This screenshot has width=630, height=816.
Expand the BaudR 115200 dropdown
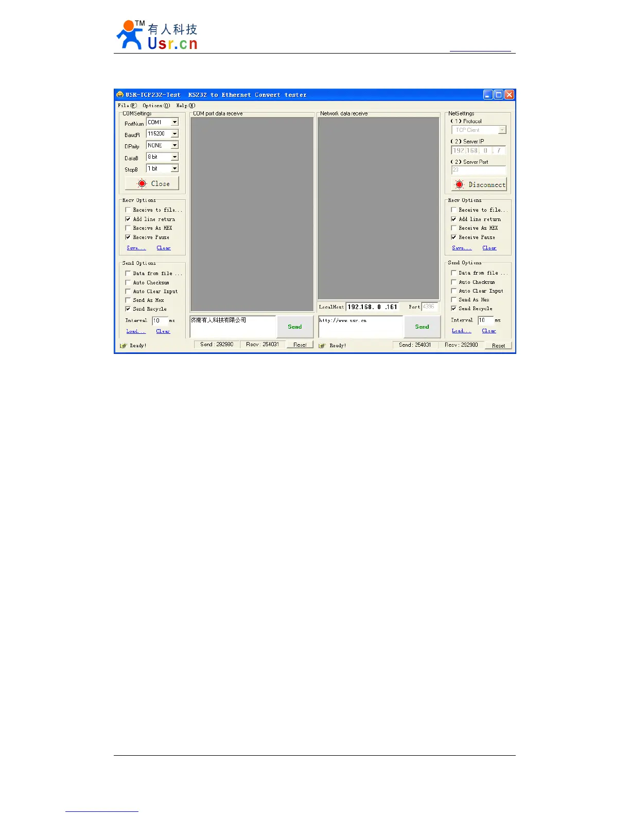pyautogui.click(x=174, y=133)
